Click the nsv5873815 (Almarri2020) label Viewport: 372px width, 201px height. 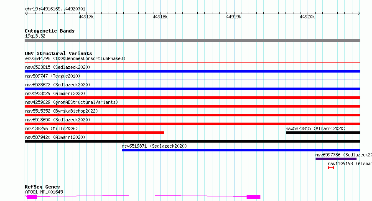click(x=316, y=128)
